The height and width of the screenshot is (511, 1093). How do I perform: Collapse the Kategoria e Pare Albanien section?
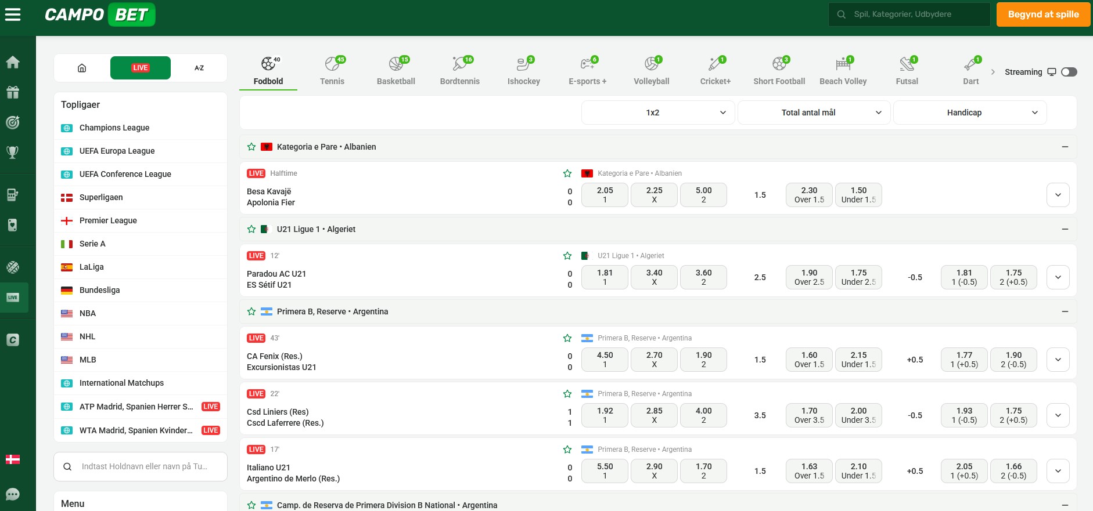(x=1065, y=147)
